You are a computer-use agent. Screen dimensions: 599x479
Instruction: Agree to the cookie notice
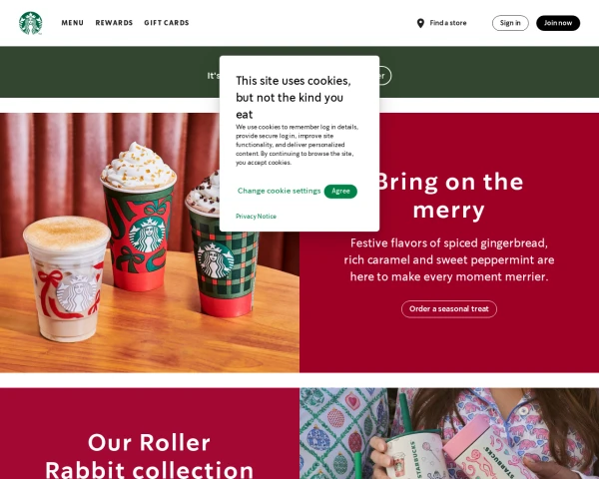[340, 191]
